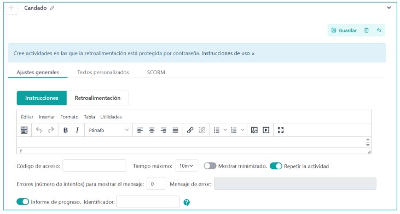Justify text
The height and width of the screenshot is (214, 400).
(x=175, y=130)
